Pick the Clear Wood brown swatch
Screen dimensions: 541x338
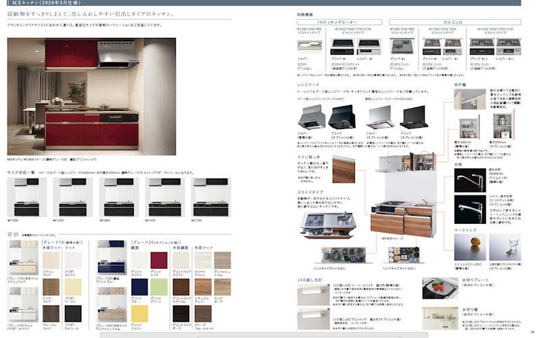tap(51, 287)
